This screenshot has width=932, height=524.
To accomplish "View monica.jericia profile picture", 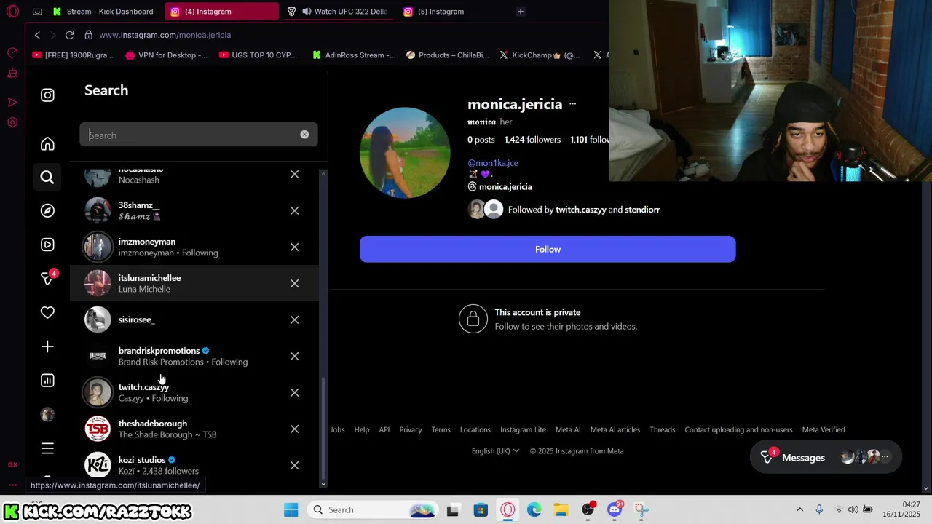I will [405, 152].
